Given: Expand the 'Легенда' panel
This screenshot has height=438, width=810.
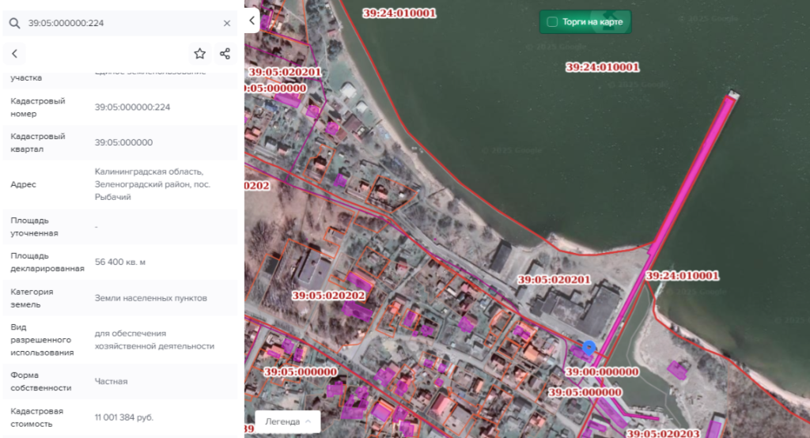Looking at the screenshot, I should click(x=287, y=421).
